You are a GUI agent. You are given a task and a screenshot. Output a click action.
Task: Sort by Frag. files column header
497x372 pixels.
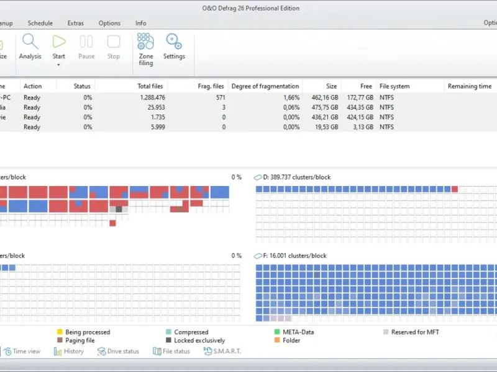(211, 86)
